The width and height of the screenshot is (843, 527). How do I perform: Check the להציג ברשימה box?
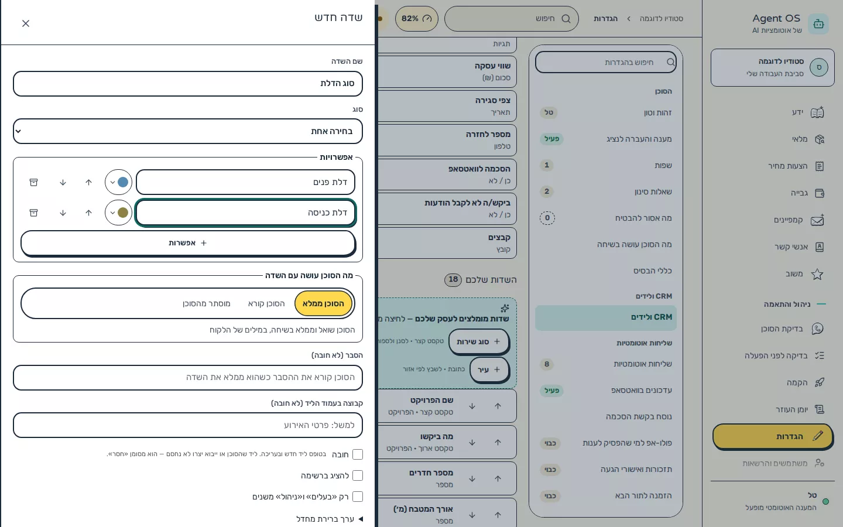[358, 475]
